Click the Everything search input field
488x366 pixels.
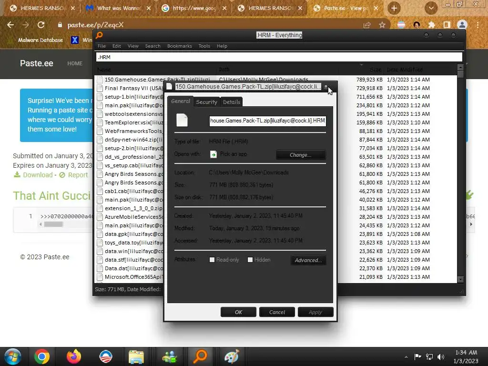[x=279, y=57]
